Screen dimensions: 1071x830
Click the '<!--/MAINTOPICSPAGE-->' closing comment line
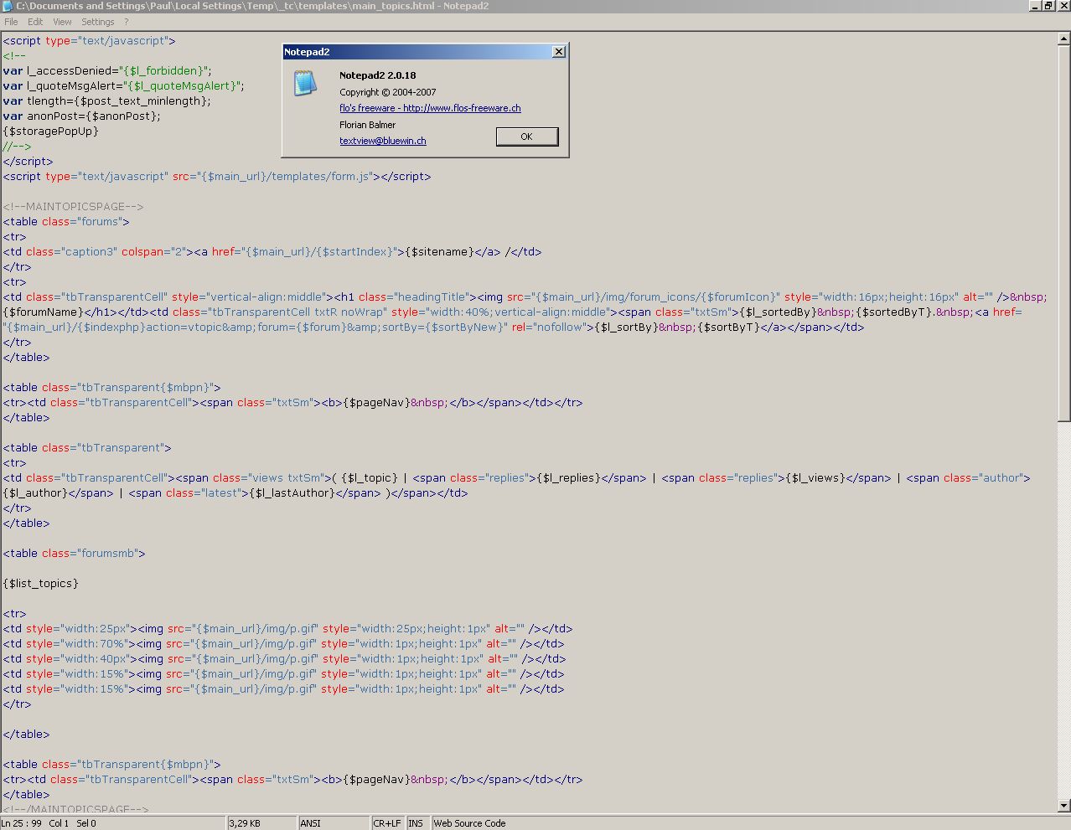(x=75, y=809)
